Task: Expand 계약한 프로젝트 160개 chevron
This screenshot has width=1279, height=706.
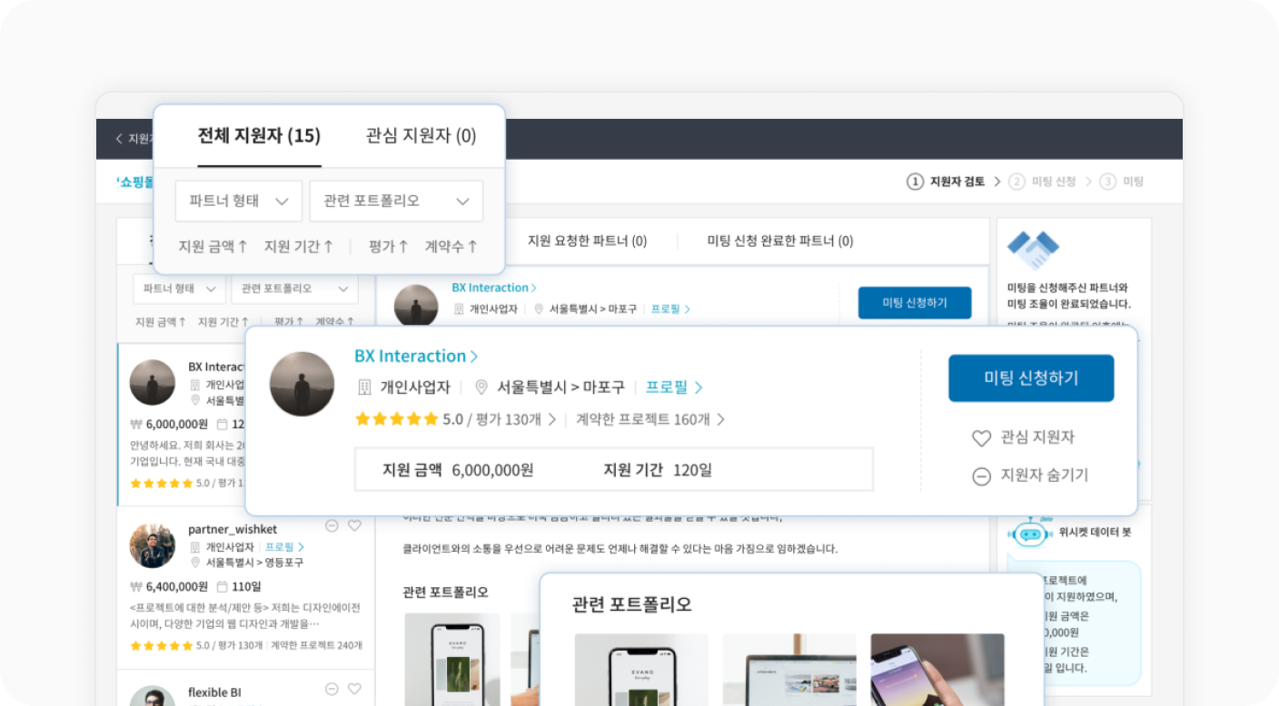Action: coord(720,419)
